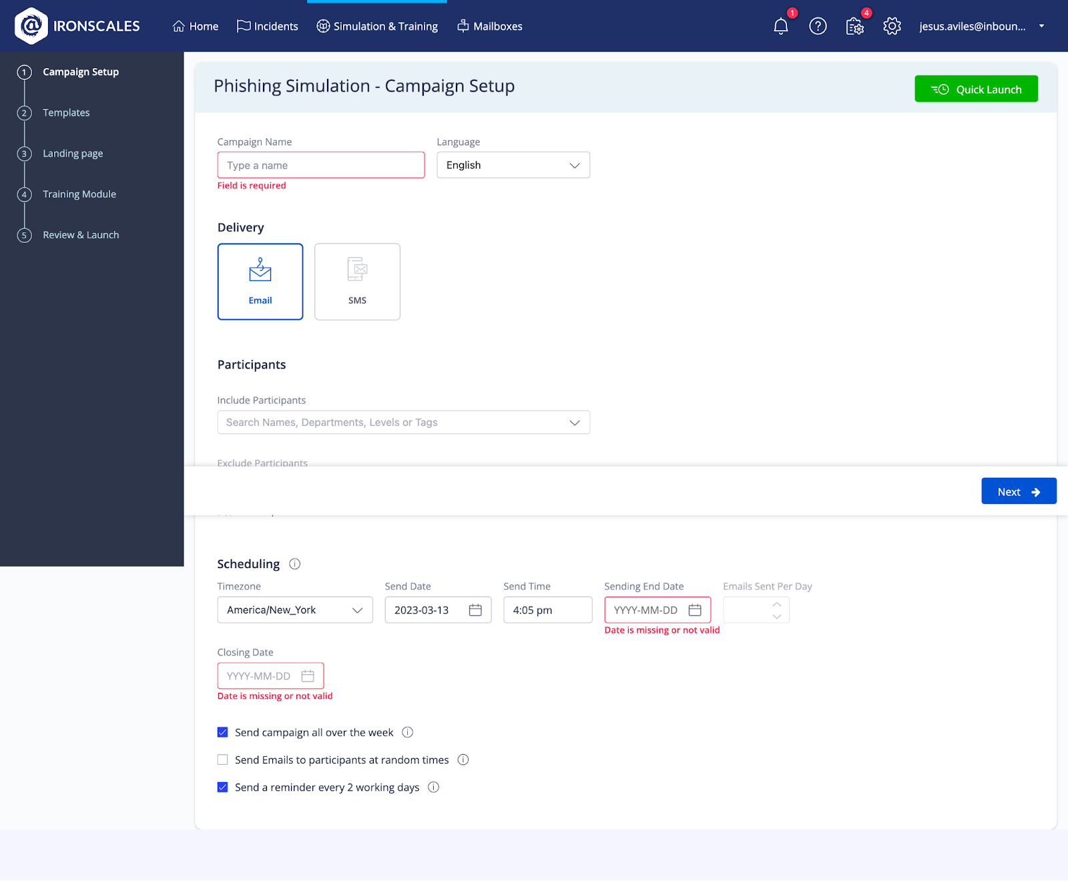Image resolution: width=1068 pixels, height=881 pixels.
Task: Show info for random times option
Action: [x=463, y=760]
